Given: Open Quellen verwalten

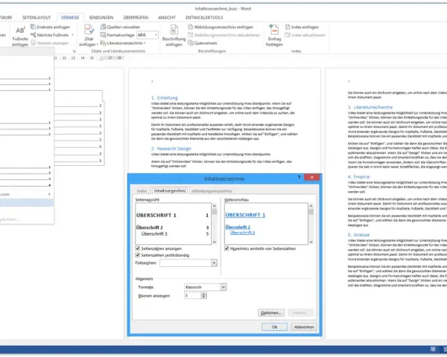Looking at the screenshot, I should point(120,27).
